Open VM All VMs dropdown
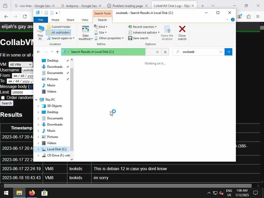The height and width of the screenshot is (198, 264). (x=21, y=64)
